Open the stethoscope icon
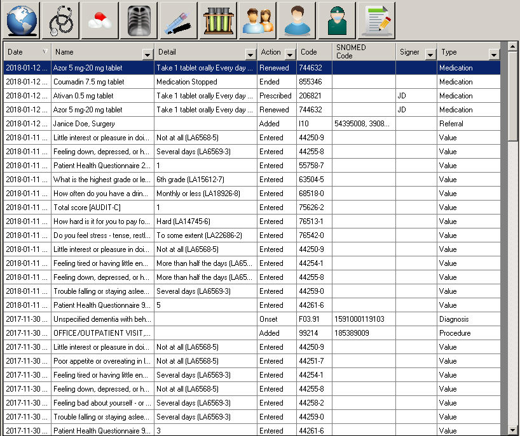Viewport: 520px width, 436px height. (x=61, y=20)
